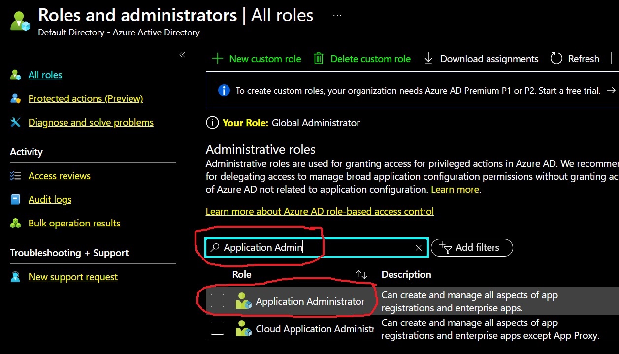Select the Cloud Application Administrator role name
This screenshot has width=619, height=354.
(315, 329)
